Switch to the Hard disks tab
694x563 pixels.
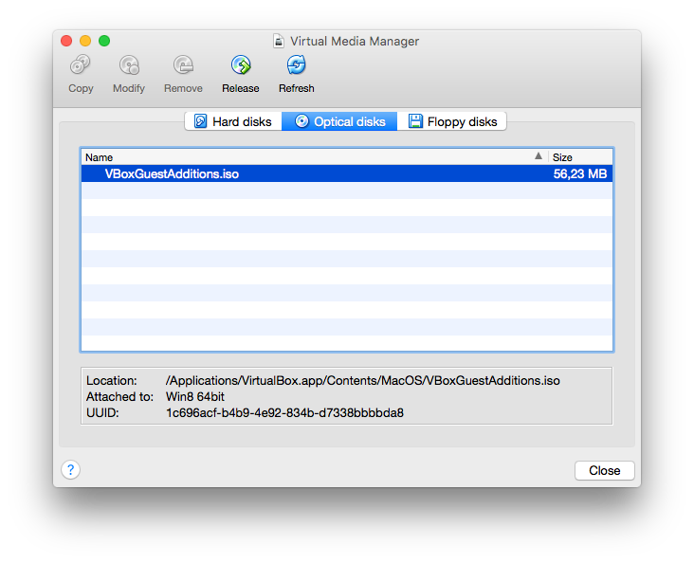click(x=233, y=121)
